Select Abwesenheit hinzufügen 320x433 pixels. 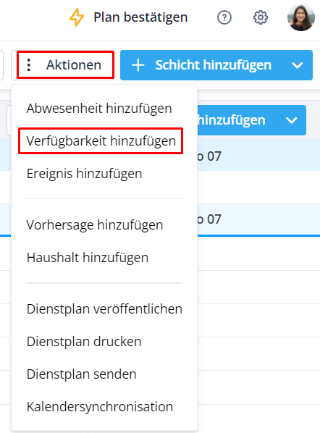click(99, 109)
